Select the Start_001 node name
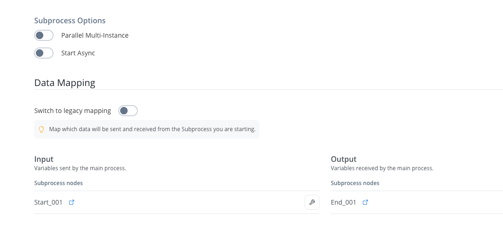This screenshot has height=226, width=503. point(48,202)
